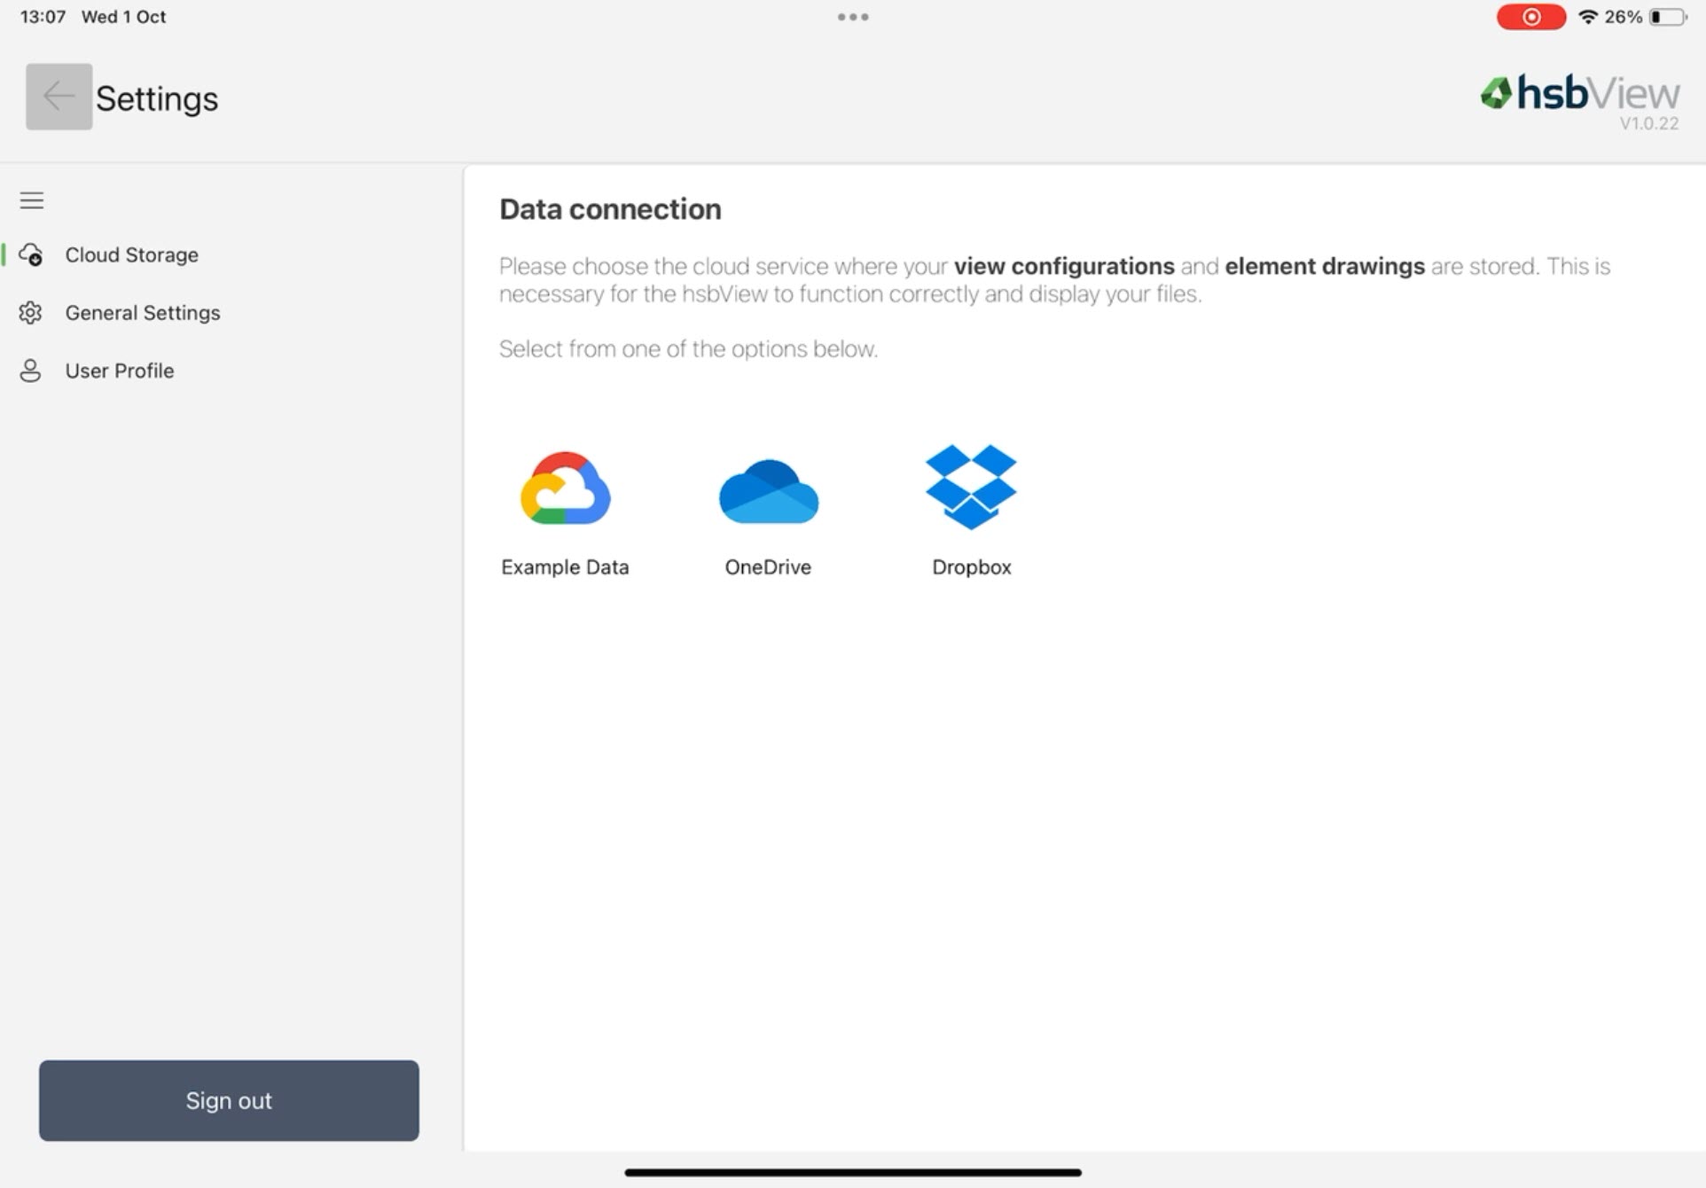Viewport: 1706px width, 1188px height.
Task: Select the Dropbox logo icon
Action: point(971,487)
